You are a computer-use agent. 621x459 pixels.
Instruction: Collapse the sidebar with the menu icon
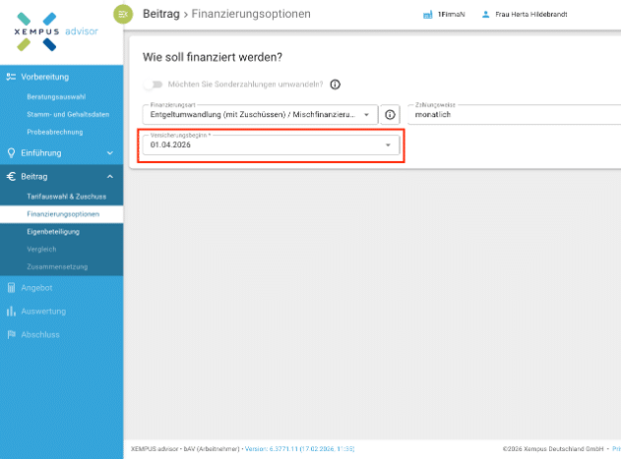point(123,14)
